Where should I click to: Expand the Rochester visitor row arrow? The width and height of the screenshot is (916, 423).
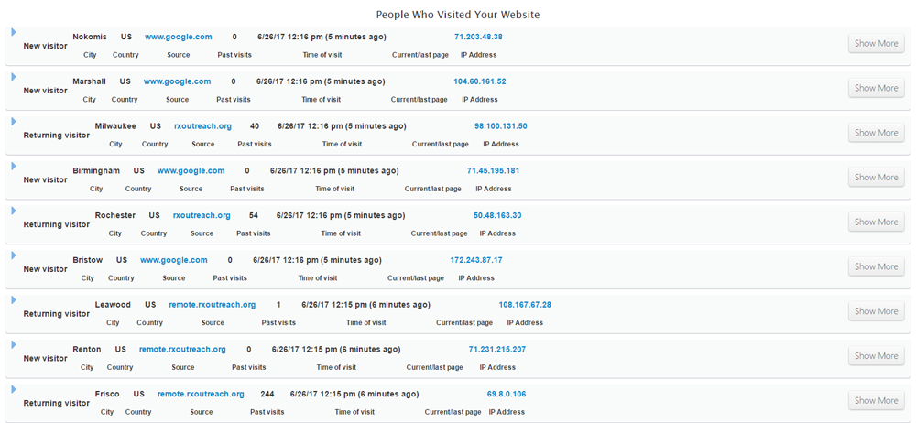coord(14,211)
